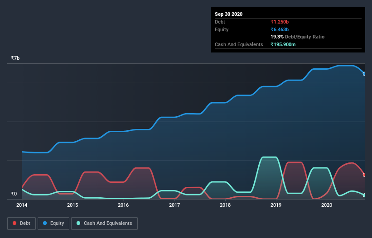Click the 2015 axis label
Screen dimensions: 372x238
72,205
